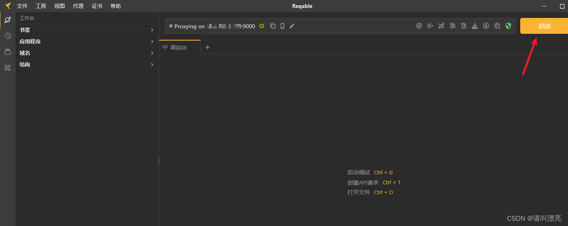This screenshot has width=568, height=226.
Task: Open the 证书 menu
Action: (97, 6)
